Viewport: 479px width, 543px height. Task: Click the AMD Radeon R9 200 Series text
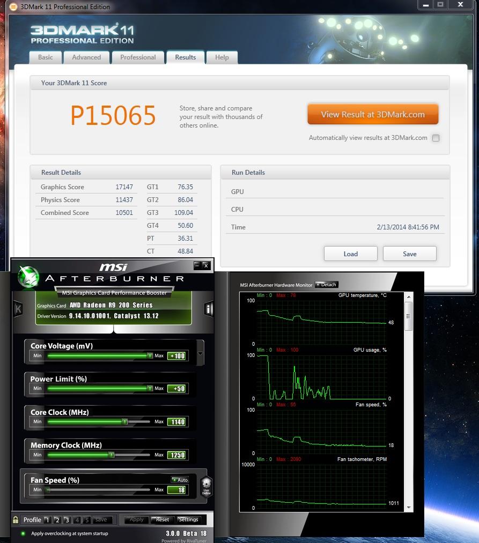tap(111, 305)
